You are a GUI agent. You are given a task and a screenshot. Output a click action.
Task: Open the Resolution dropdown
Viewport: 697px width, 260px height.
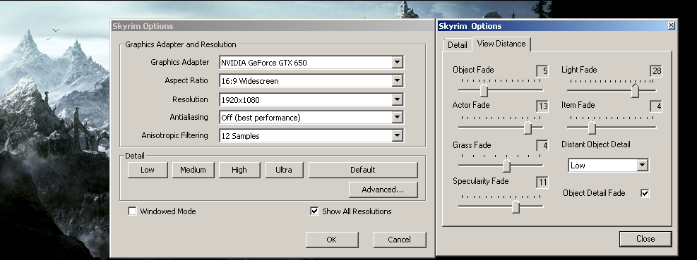pos(398,100)
